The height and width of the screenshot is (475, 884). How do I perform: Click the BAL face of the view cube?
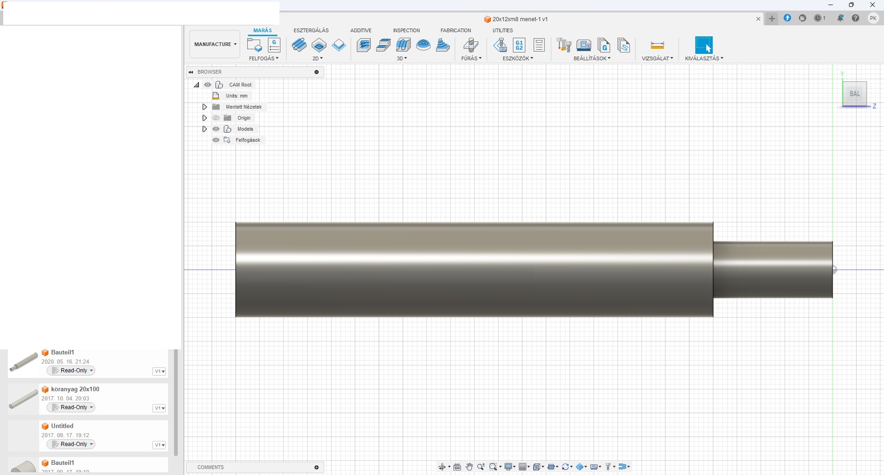855,94
